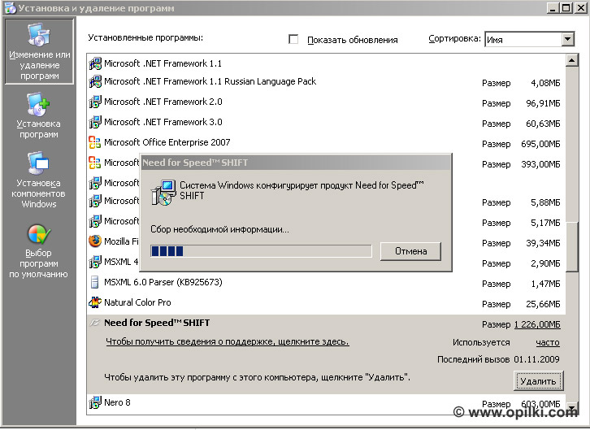The width and height of the screenshot is (590, 430).
Task: Click the Mozilla Firefox icon in the list
Action: point(95,241)
